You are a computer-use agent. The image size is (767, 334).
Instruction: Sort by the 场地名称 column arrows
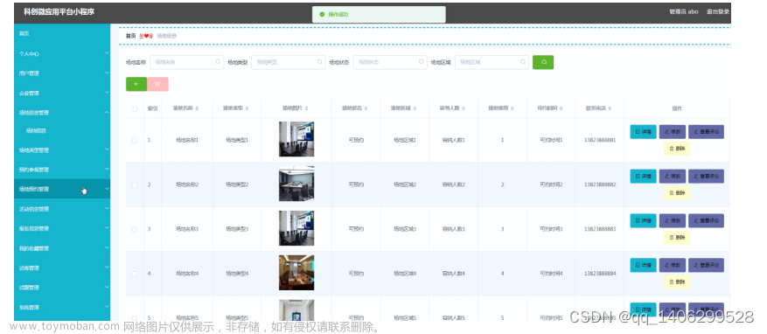[197, 108]
